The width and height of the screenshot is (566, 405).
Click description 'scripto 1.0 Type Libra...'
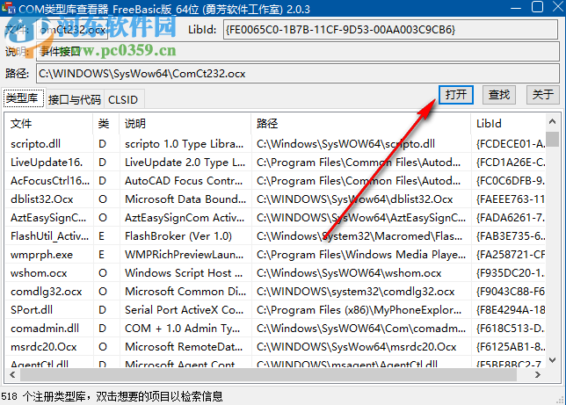coord(184,144)
